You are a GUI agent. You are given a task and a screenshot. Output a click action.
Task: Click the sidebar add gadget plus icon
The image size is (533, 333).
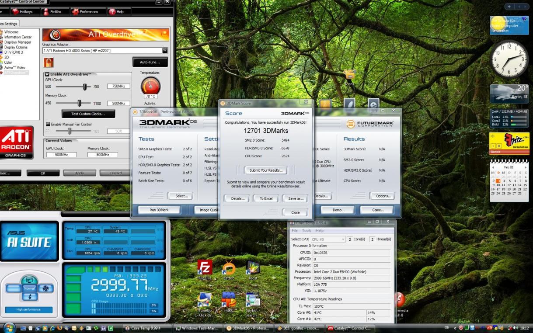click(509, 7)
